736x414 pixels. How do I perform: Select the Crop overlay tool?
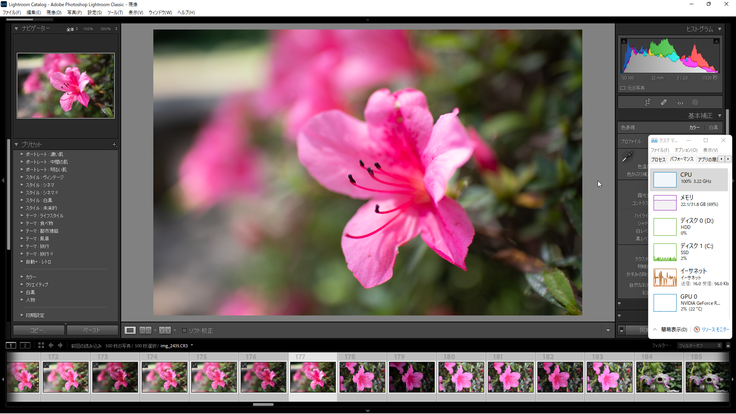point(647,102)
